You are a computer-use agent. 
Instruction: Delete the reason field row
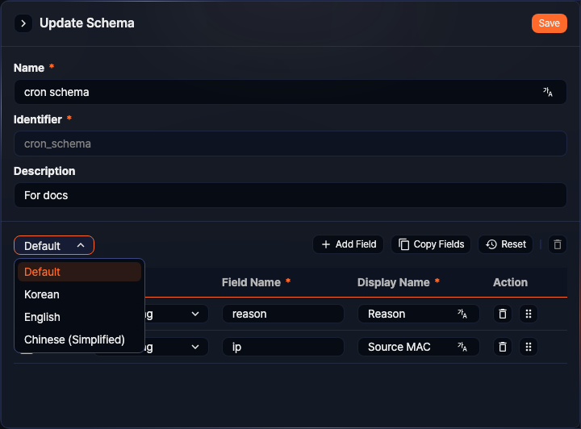(x=503, y=314)
